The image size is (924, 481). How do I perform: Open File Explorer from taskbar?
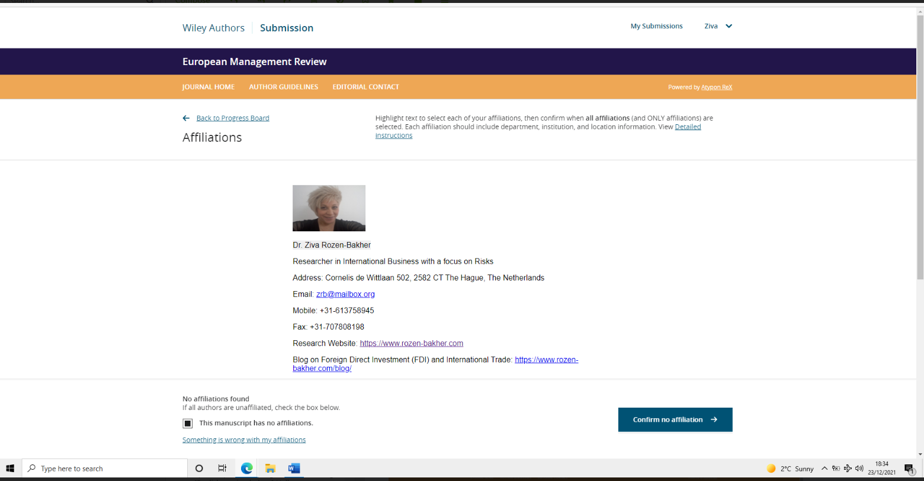click(270, 468)
